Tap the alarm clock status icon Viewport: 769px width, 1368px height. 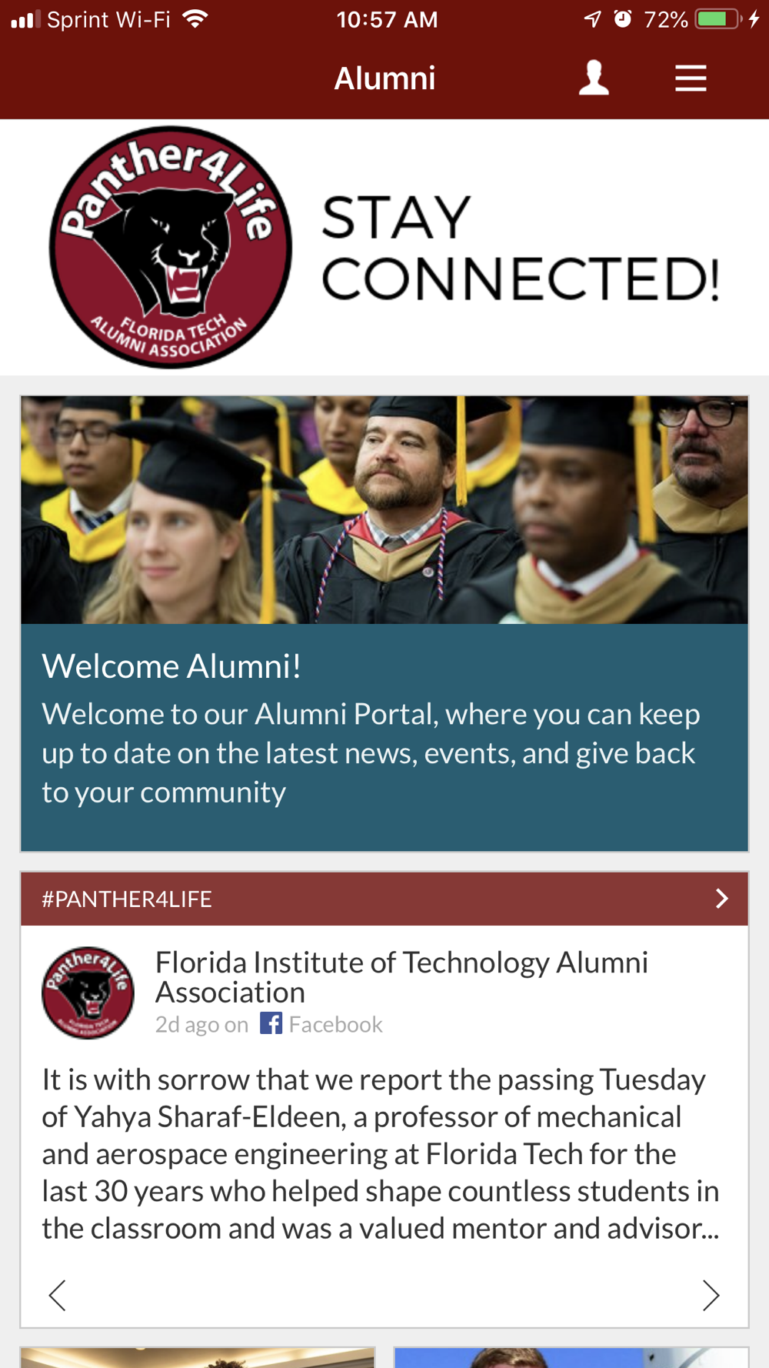pos(623,19)
